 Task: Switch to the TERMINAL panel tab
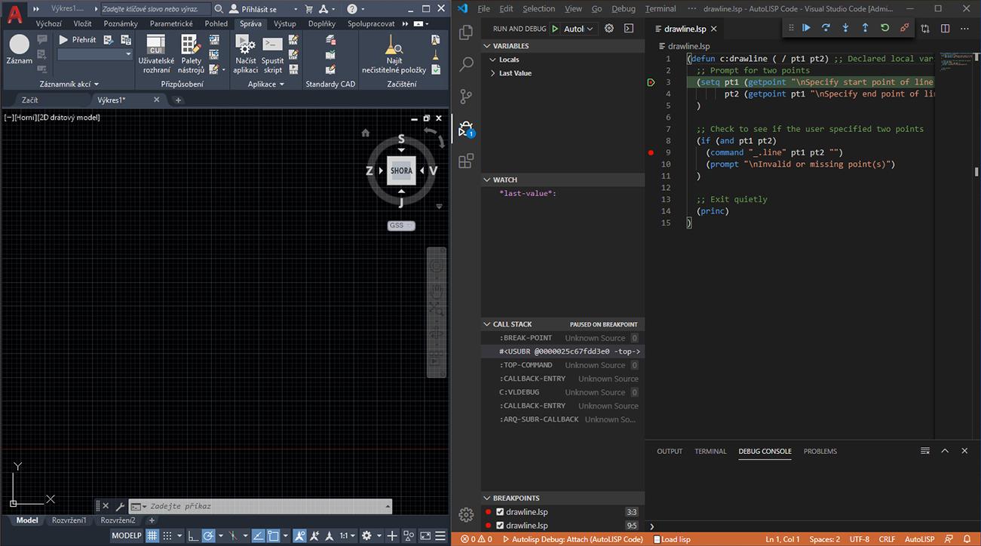pyautogui.click(x=710, y=451)
